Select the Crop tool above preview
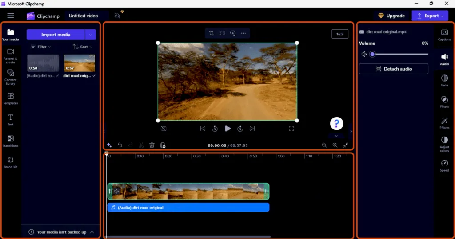Viewport: 455px width, 239px height. click(x=211, y=33)
